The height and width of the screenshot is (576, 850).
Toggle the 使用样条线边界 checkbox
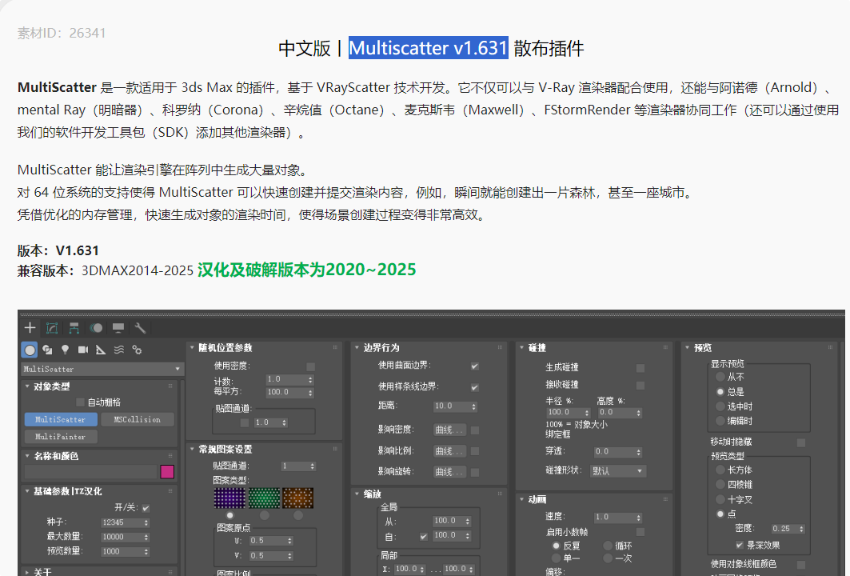[475, 387]
